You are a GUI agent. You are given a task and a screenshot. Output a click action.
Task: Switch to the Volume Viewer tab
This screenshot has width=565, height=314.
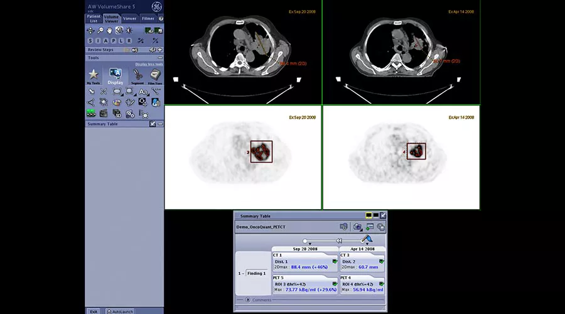tap(111, 18)
